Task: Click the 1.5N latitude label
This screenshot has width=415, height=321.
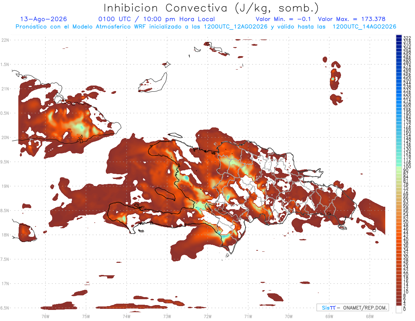Action: (5, 64)
